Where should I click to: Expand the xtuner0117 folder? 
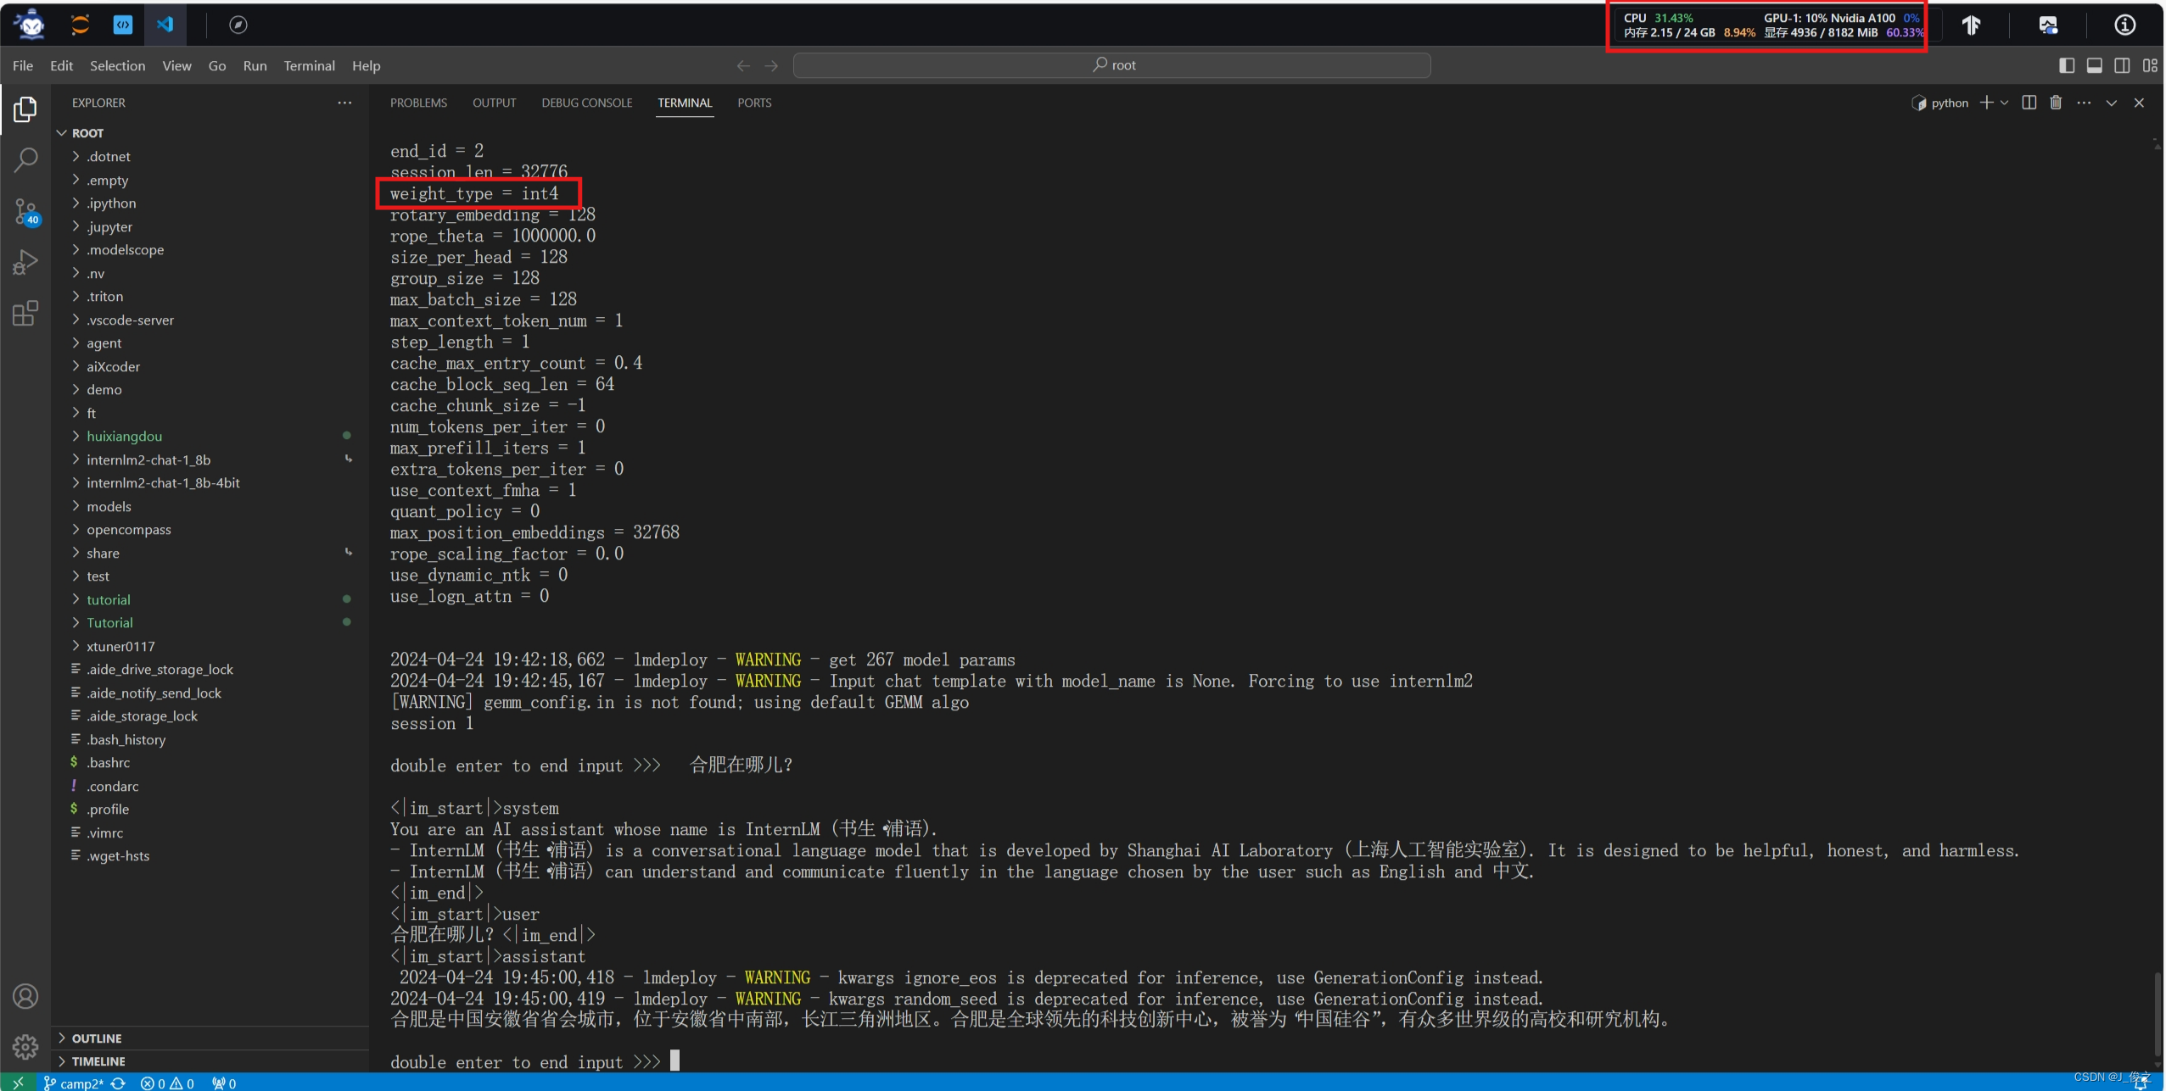click(210, 646)
